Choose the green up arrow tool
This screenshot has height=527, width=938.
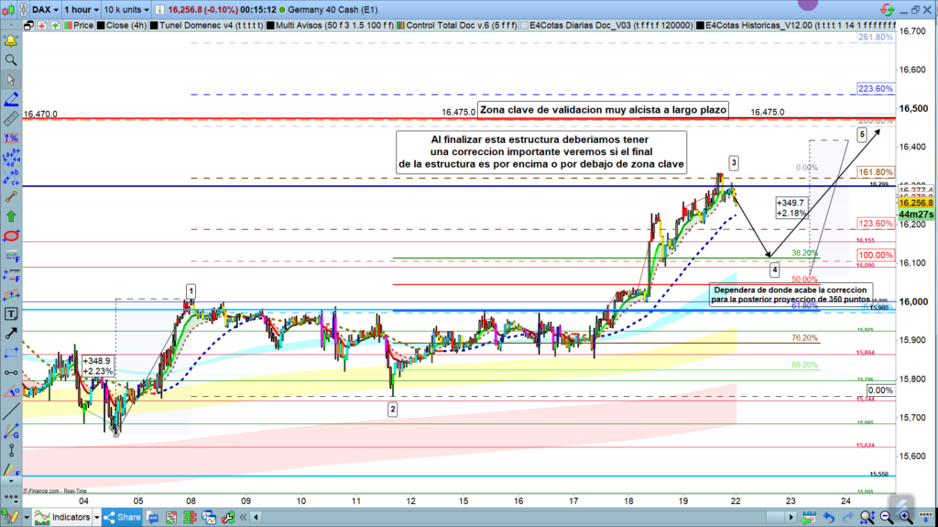(11, 216)
